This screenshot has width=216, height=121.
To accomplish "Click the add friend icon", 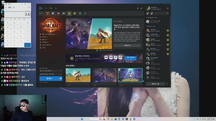I will coord(148,13).
